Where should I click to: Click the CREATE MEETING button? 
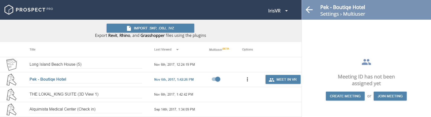(x=345, y=96)
